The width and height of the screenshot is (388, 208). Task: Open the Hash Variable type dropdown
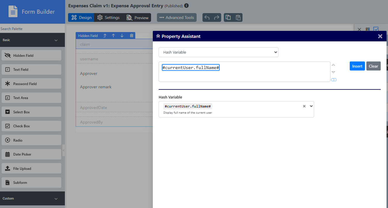tap(219, 52)
